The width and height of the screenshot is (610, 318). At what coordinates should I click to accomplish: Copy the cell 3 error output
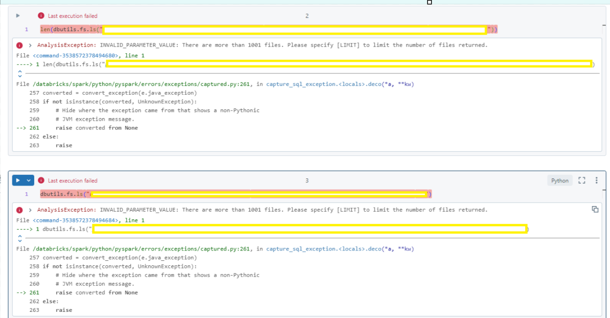pos(595,210)
